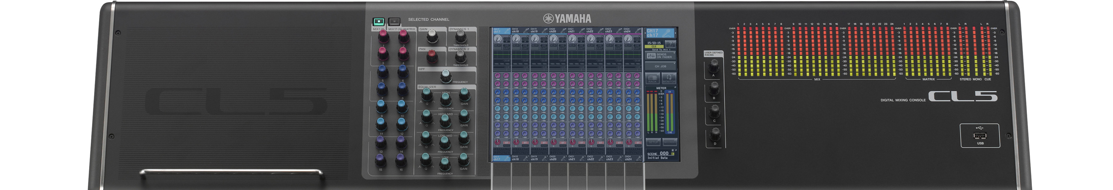Touch User Defined Knob B
This screenshot has width=1113, height=190.
click(x=714, y=89)
